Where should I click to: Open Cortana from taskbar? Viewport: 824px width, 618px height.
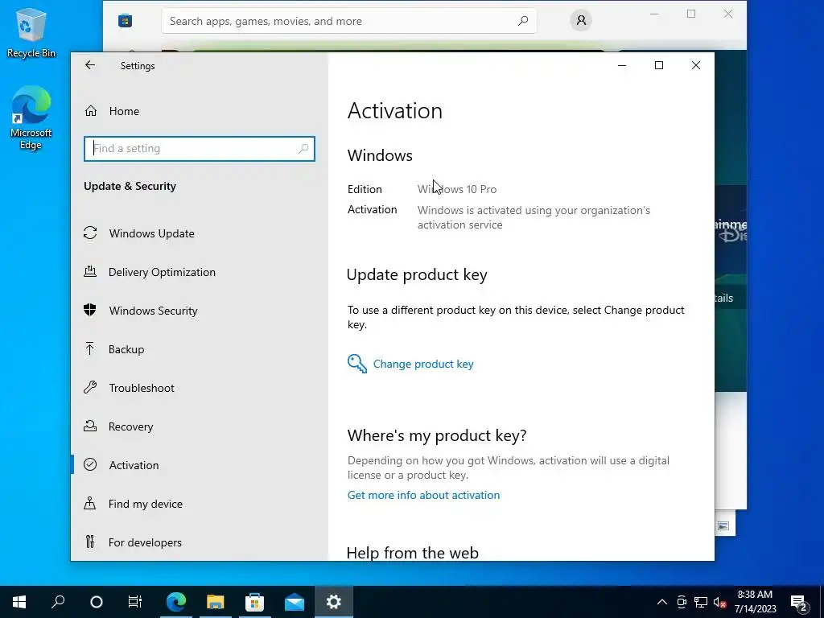(97, 602)
